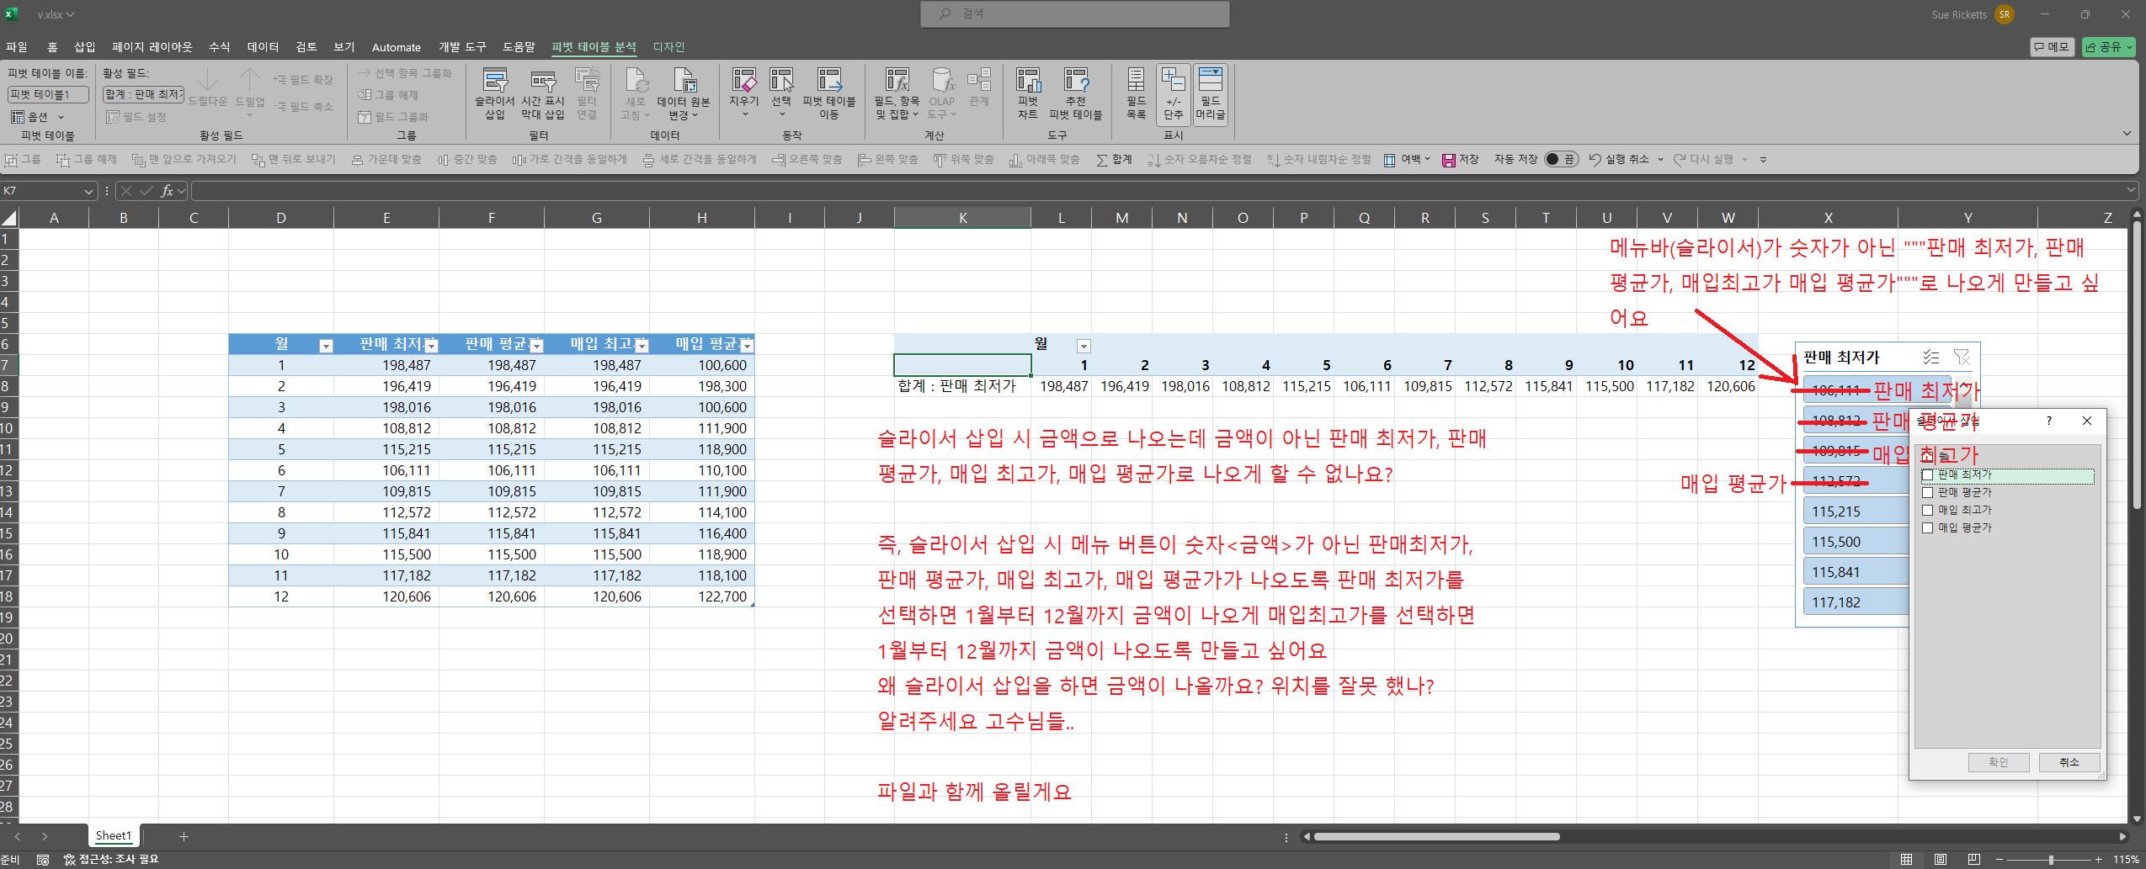The width and height of the screenshot is (2146, 869).
Task: Click the 접근성: 조사 필요 accessibility status
Action: pyautogui.click(x=111, y=860)
